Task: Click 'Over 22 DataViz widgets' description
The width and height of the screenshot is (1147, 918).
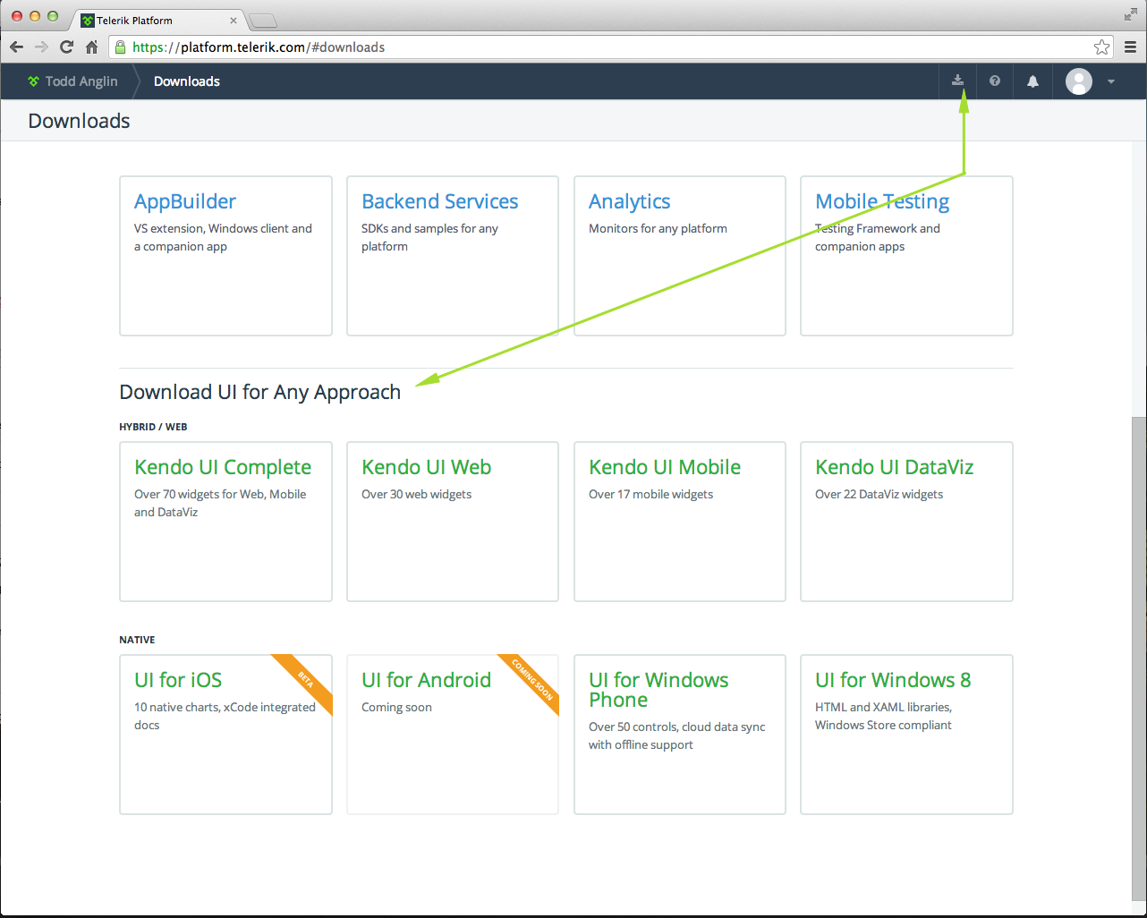Action: 879,494
